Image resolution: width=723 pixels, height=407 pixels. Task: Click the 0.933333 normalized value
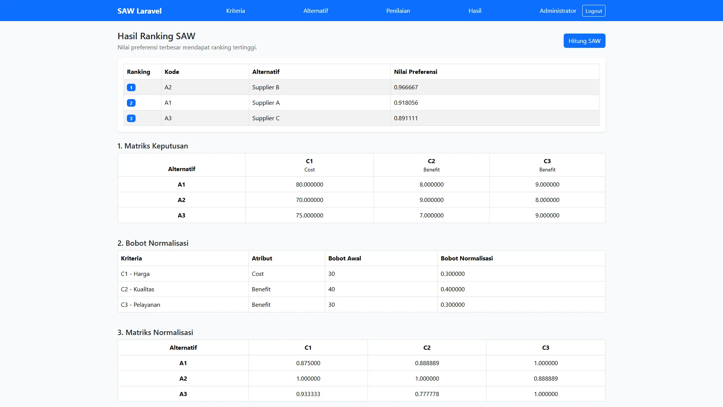(x=308, y=394)
